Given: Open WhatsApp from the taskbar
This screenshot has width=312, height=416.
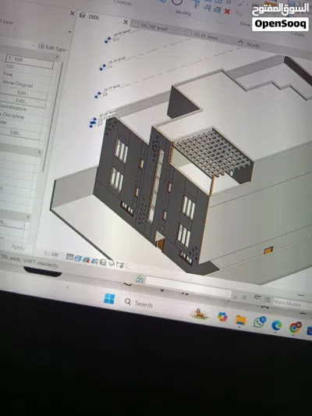Looking at the screenshot, I should [x=259, y=322].
